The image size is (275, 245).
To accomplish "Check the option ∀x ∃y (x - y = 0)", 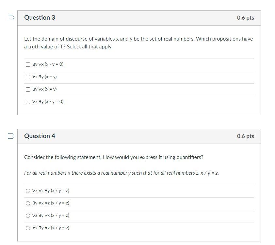I will coord(28,102).
